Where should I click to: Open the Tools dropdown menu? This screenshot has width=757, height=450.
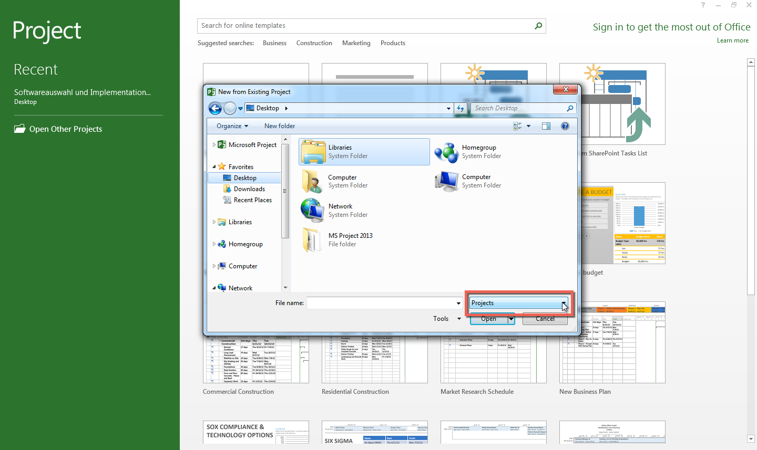[447, 319]
